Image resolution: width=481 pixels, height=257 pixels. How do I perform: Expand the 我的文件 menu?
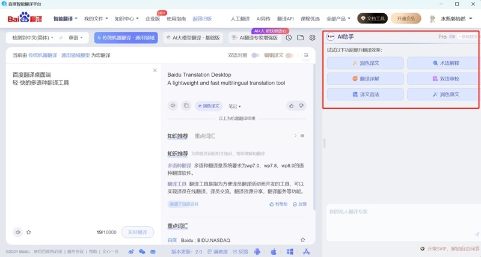point(96,19)
